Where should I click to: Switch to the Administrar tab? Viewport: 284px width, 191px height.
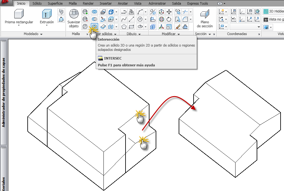pyautogui.click(x=157, y=3)
